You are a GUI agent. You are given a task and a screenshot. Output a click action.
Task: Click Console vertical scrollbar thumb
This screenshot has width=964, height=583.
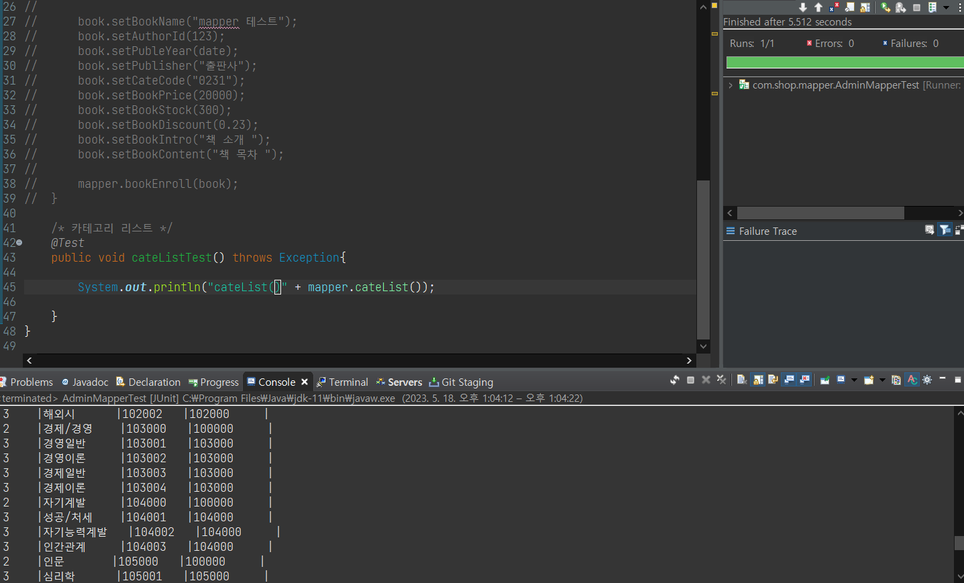point(959,543)
